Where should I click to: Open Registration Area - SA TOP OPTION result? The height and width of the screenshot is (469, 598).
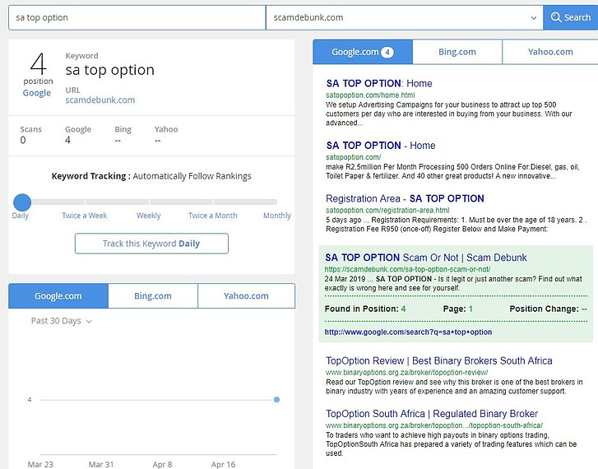pyautogui.click(x=405, y=198)
